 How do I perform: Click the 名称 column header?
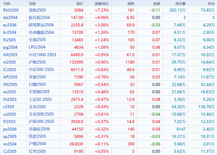click(32, 4)
